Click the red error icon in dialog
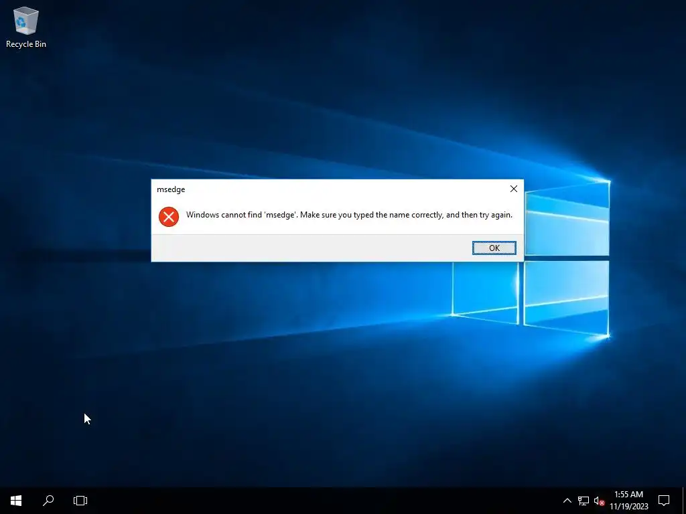686x514 pixels. (x=168, y=216)
